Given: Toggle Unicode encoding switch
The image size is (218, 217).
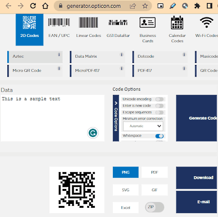Looking at the screenshot, I should (x=159, y=99).
